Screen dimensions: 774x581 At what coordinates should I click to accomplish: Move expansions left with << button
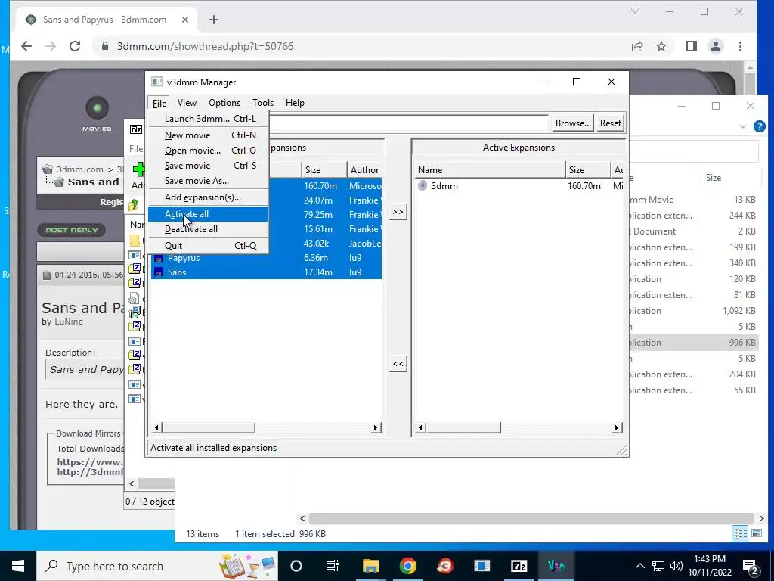pos(398,364)
